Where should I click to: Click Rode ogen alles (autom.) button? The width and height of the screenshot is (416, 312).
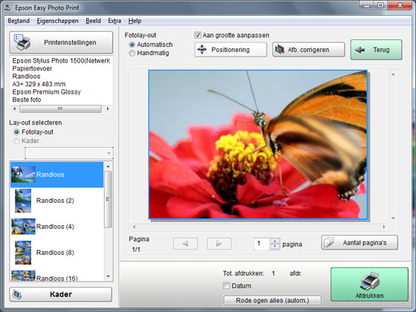(273, 300)
